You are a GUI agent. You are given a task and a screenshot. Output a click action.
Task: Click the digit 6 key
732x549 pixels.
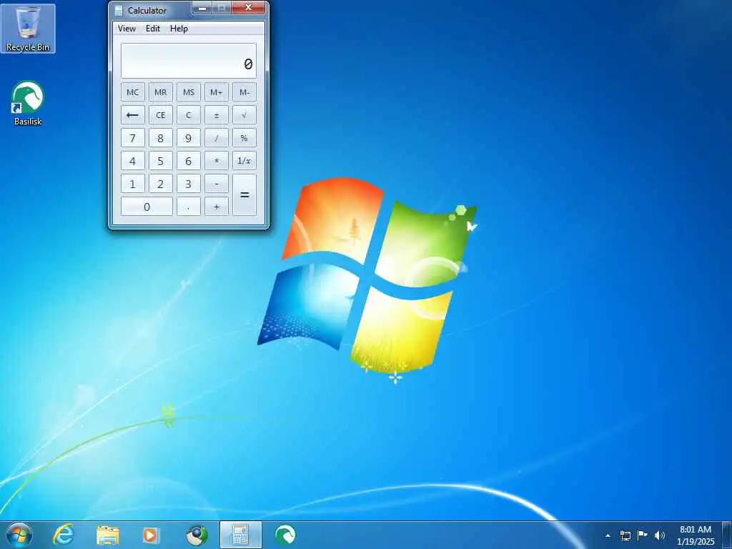189,161
